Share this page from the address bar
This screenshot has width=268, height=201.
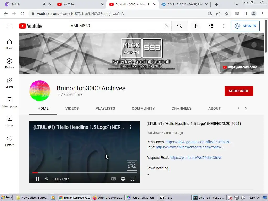pyautogui.click(x=218, y=14)
